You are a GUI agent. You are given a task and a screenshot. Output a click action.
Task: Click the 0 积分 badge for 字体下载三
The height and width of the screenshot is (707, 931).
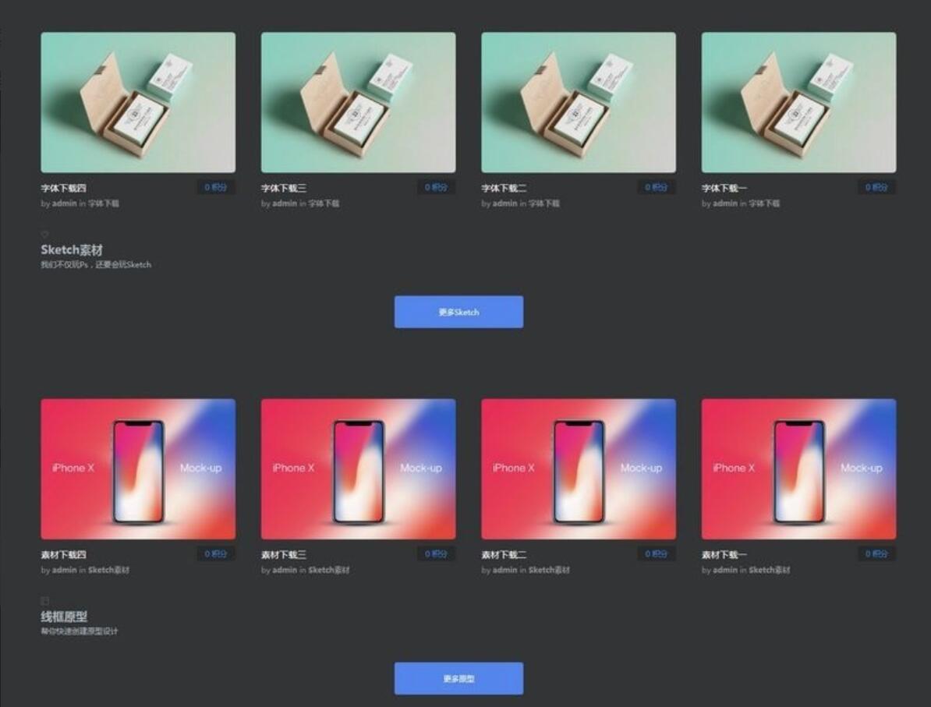click(436, 187)
